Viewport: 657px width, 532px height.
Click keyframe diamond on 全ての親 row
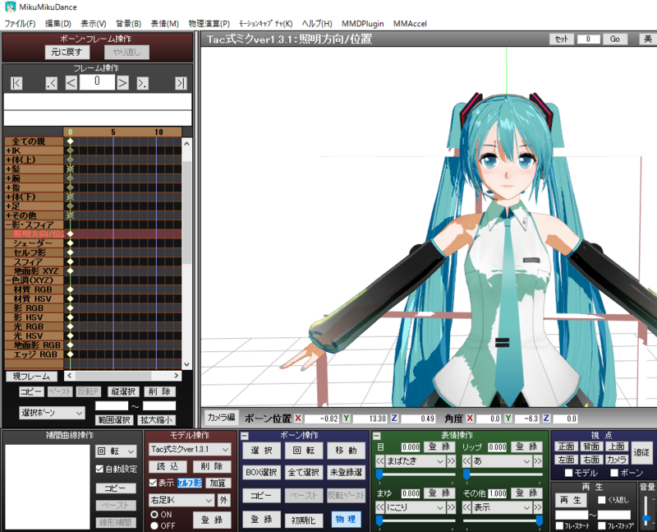tap(71, 141)
